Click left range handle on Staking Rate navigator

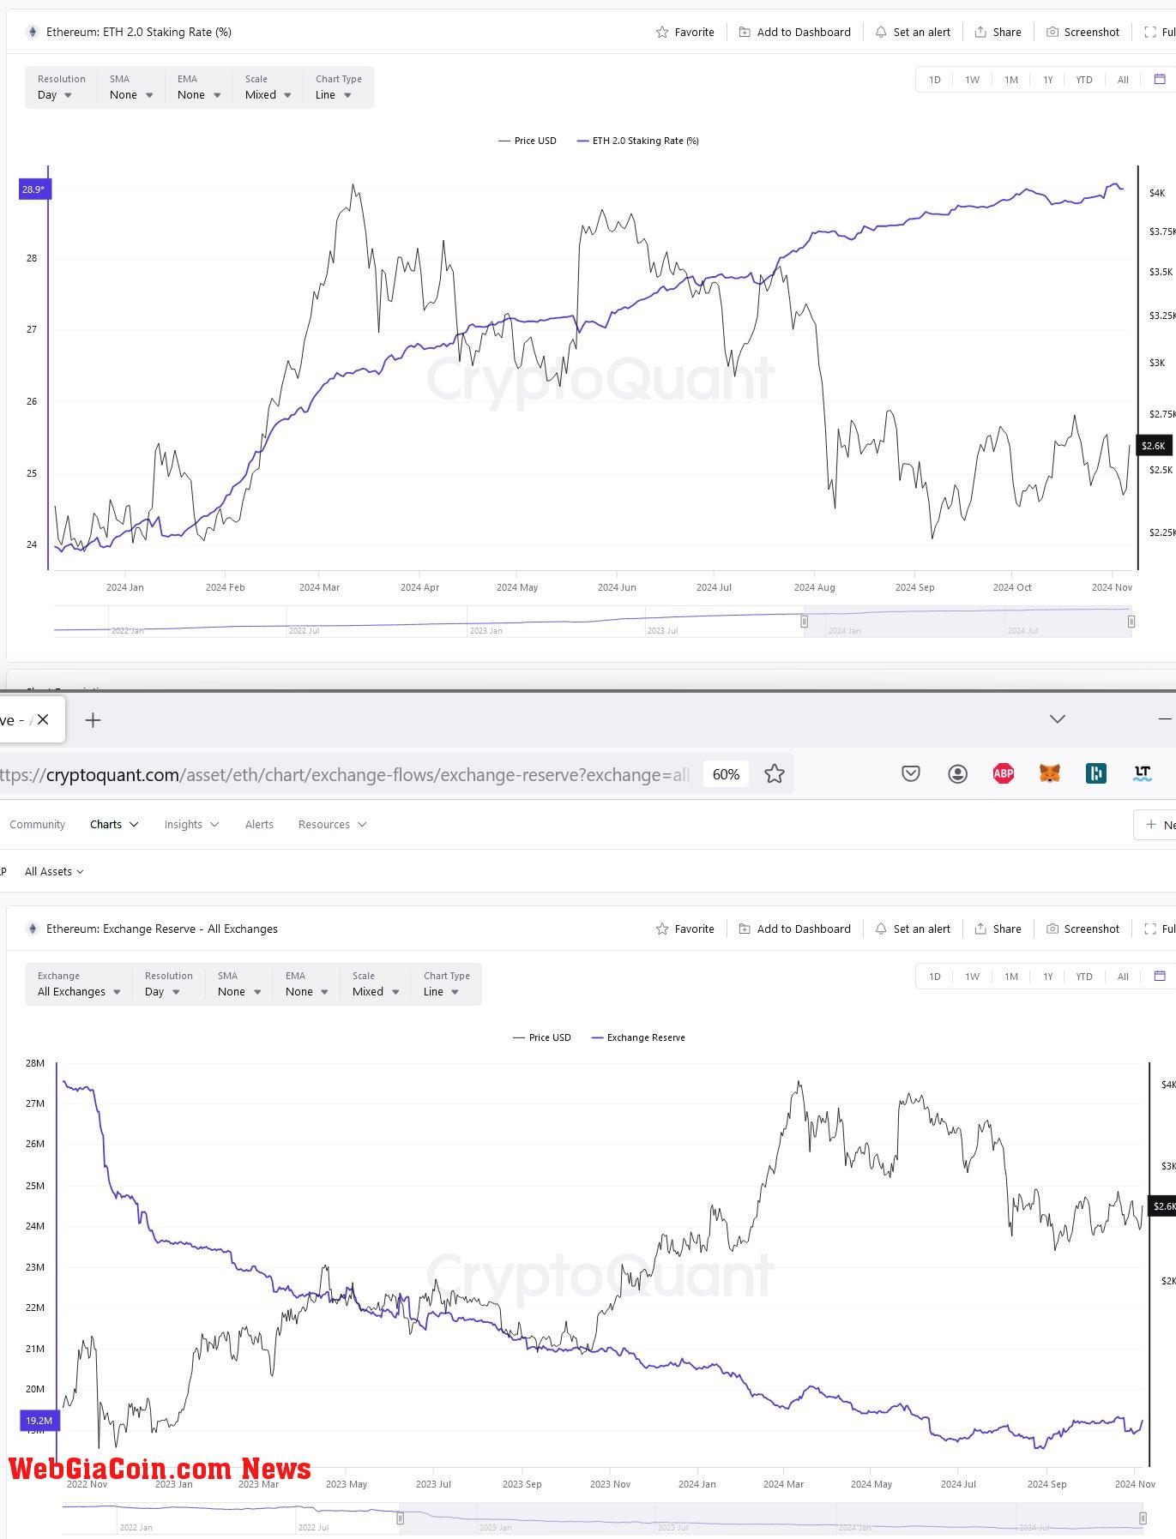click(x=804, y=622)
